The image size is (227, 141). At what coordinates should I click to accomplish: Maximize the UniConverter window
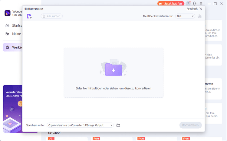(215, 4)
